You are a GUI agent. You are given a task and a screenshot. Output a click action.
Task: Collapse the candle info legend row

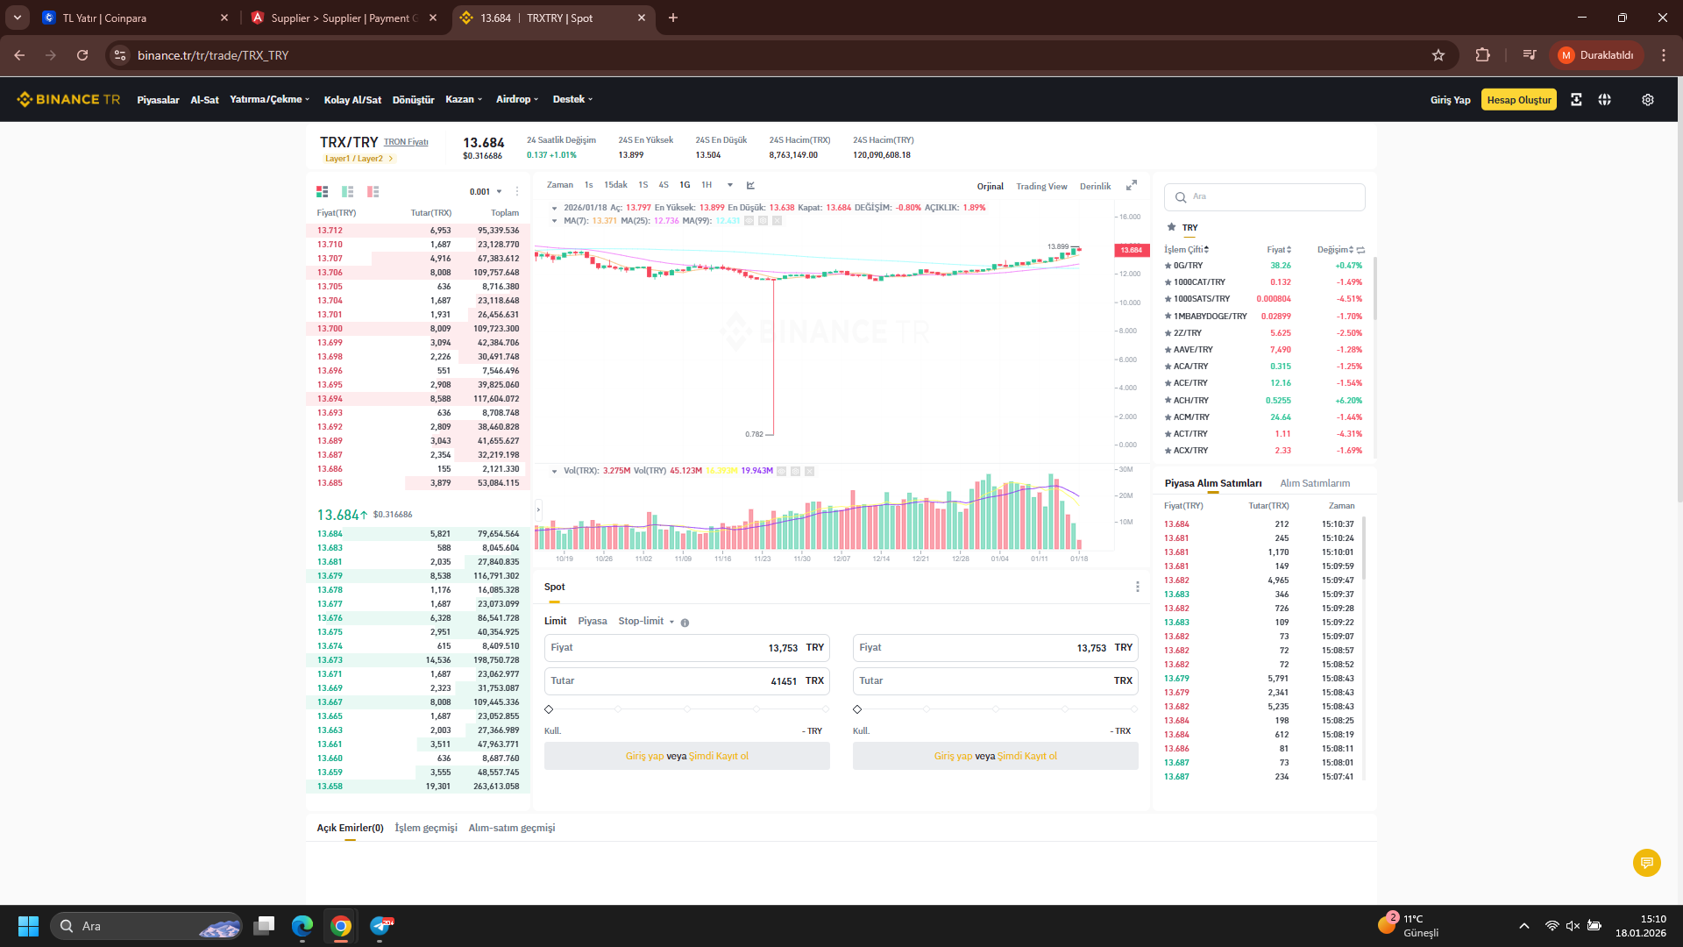554,208
